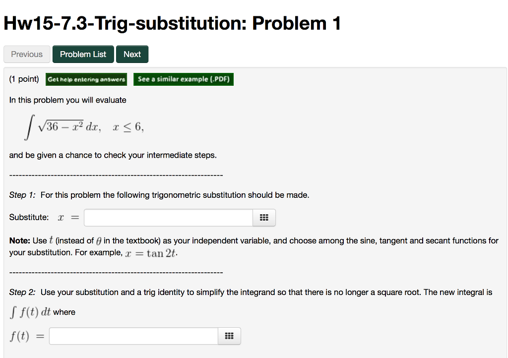
Task: Go to the Next problem
Action: 132,54
